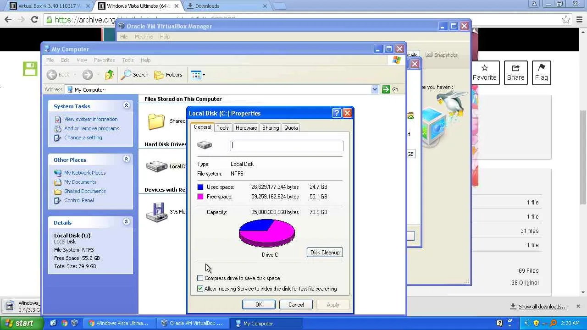Click Change a setting link
Viewport: 587px width, 330px height.
coord(83,137)
